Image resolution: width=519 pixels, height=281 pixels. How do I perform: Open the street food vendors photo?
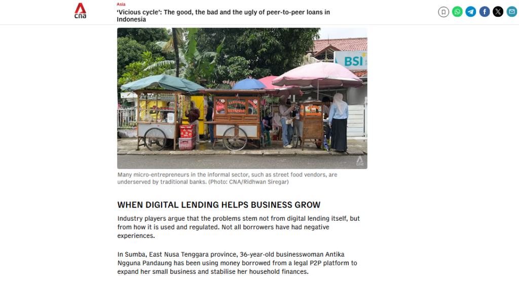[x=242, y=98]
